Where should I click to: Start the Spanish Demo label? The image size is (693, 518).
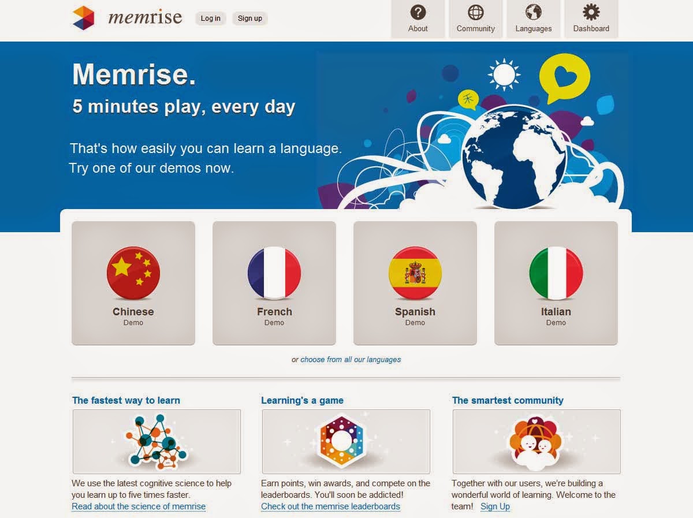pyautogui.click(x=415, y=323)
